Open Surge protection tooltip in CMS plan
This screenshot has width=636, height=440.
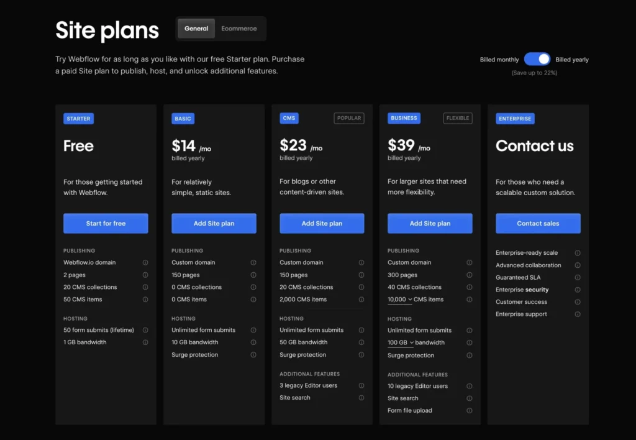pos(362,355)
